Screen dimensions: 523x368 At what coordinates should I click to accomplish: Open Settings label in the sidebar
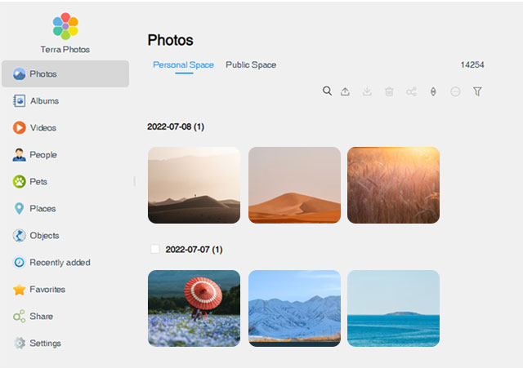[x=46, y=344]
